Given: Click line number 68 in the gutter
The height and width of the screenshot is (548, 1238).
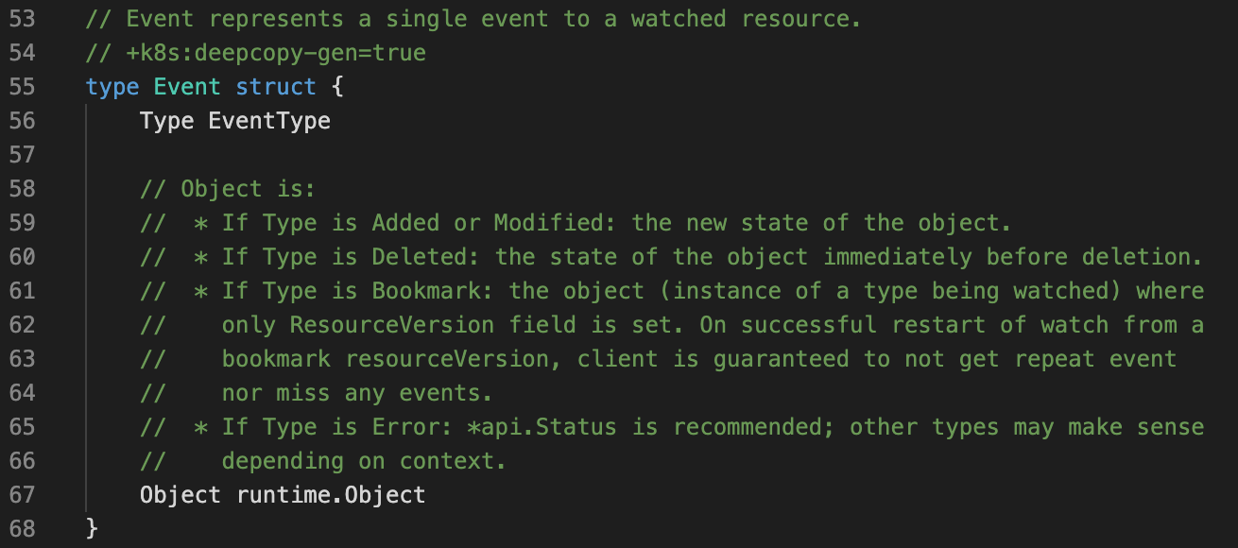Looking at the screenshot, I should (21, 529).
